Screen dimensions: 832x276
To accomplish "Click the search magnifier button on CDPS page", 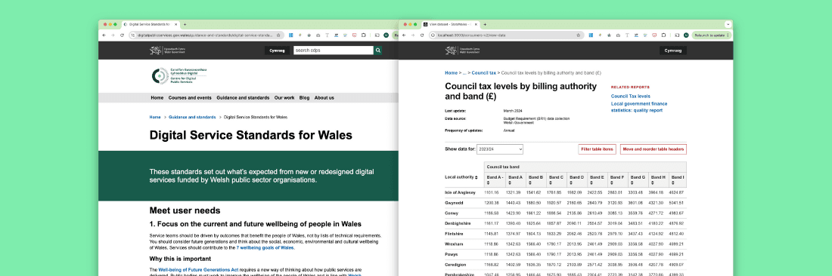I will pyautogui.click(x=377, y=51).
